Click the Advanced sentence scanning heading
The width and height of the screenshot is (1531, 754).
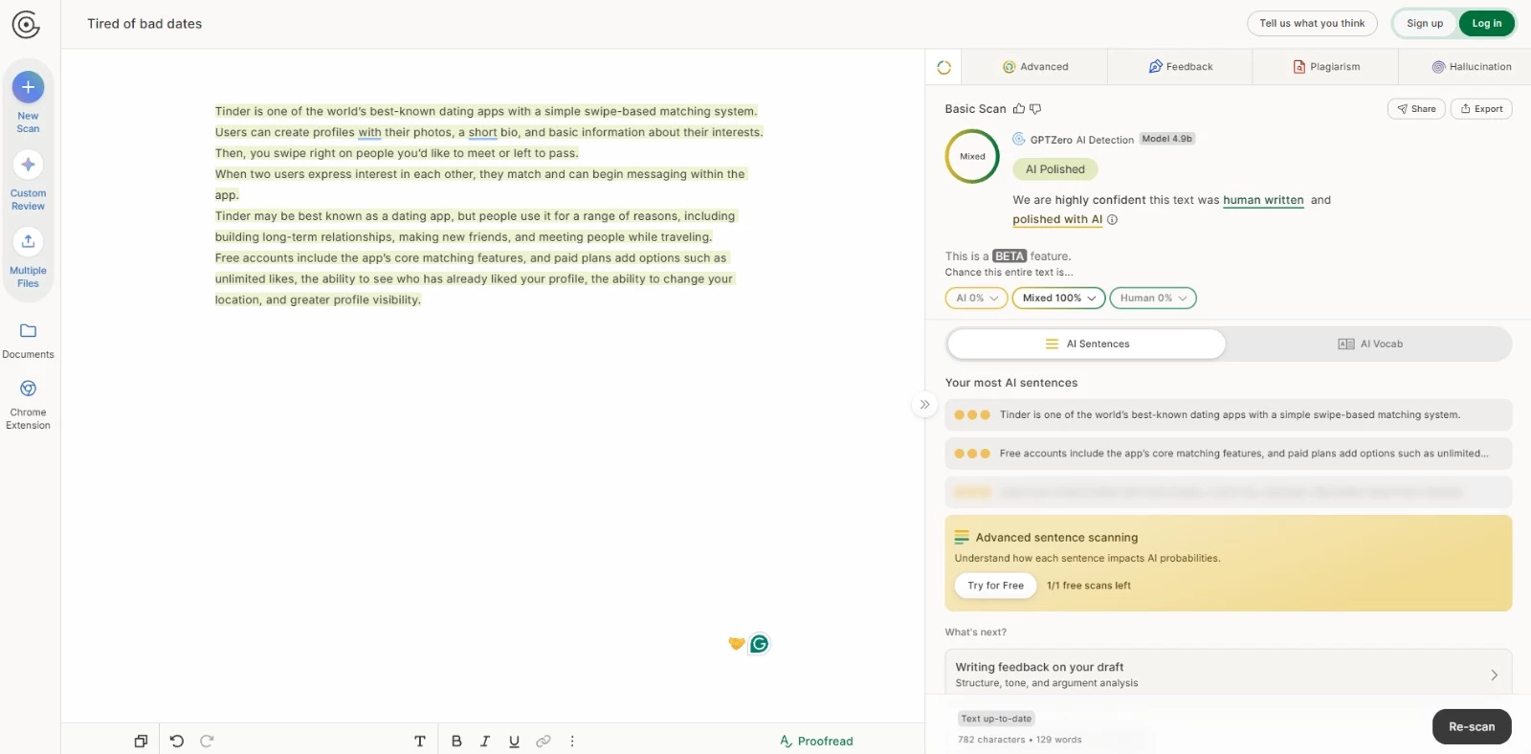coord(1056,538)
